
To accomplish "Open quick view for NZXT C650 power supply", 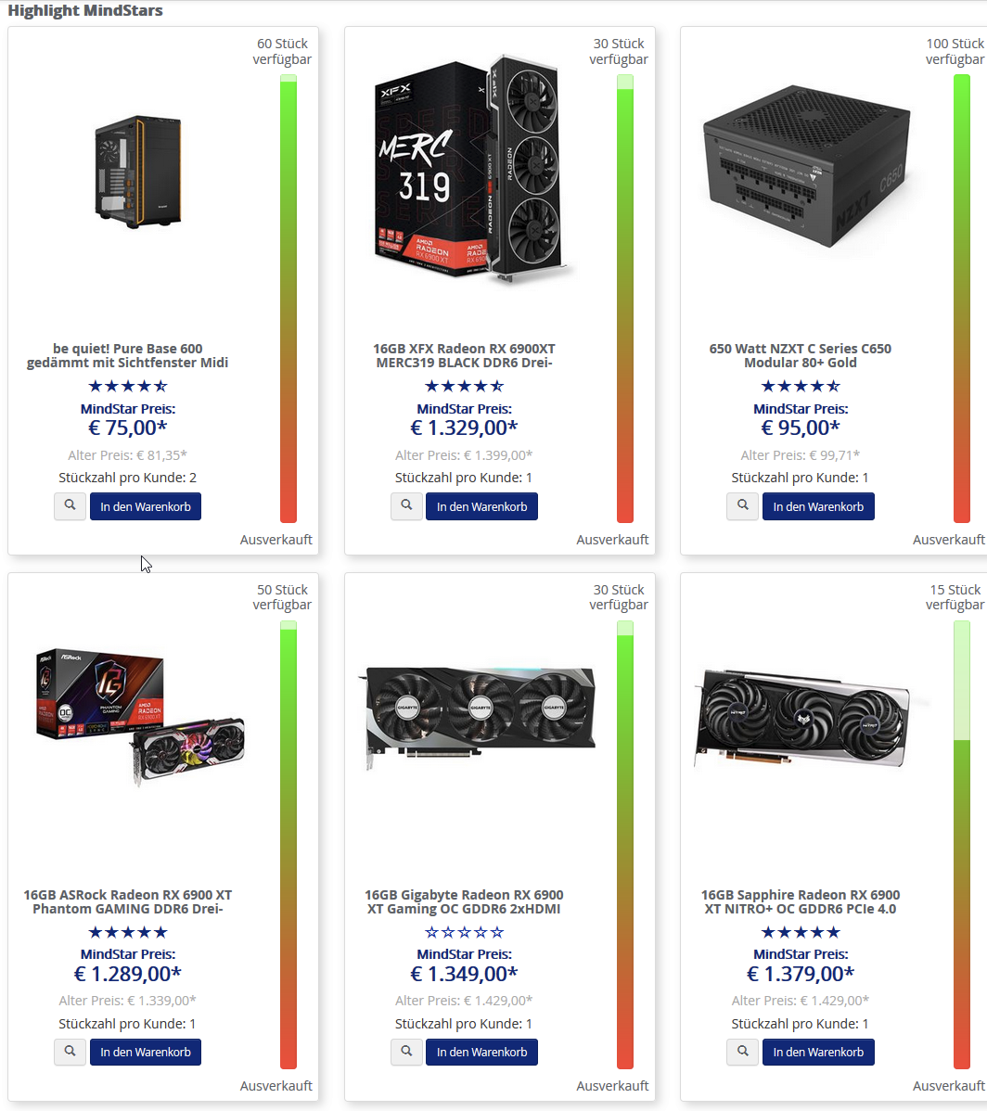I will click(742, 506).
